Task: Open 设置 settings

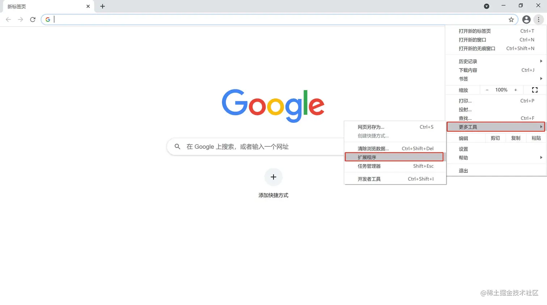Action: coord(496,149)
